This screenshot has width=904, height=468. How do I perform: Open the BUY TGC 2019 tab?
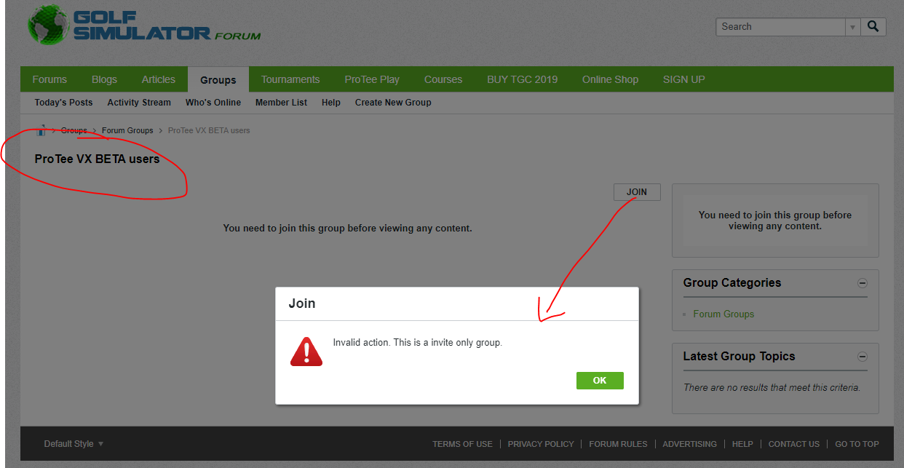tap(522, 79)
